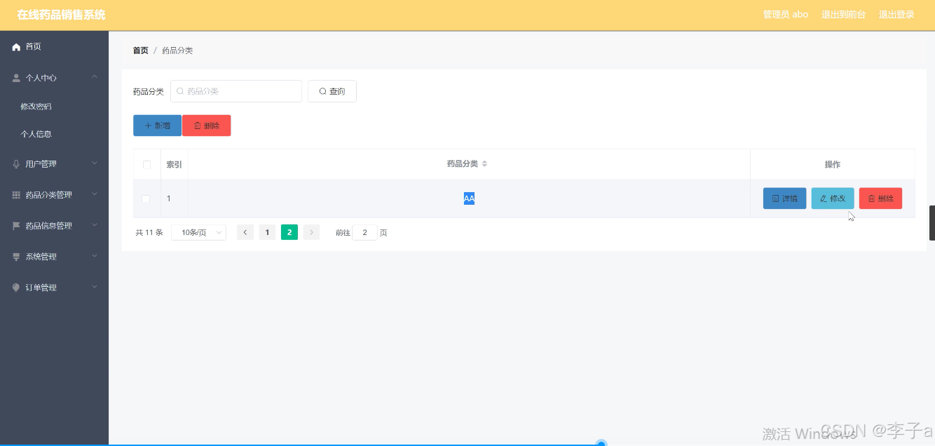This screenshot has width=935, height=446.
Task: Open 用户管理 menu label
Action: (x=41, y=164)
